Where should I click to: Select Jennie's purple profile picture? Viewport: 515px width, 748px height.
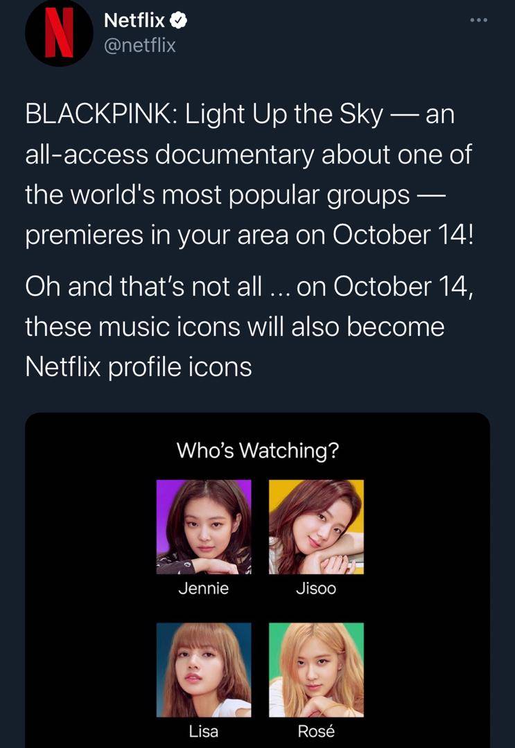[x=204, y=526]
